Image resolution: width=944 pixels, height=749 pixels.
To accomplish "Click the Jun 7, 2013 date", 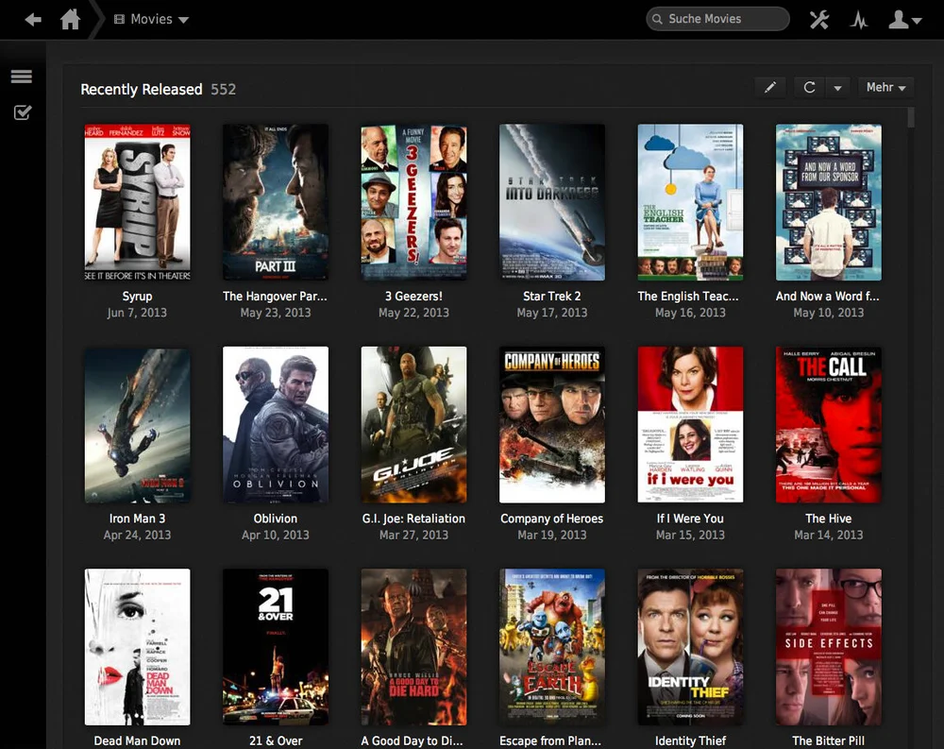I will tap(137, 313).
